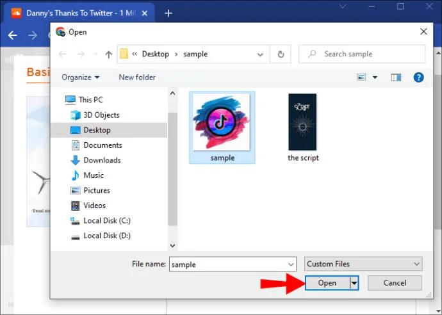Expand the address bar path dropdown

click(x=262, y=54)
